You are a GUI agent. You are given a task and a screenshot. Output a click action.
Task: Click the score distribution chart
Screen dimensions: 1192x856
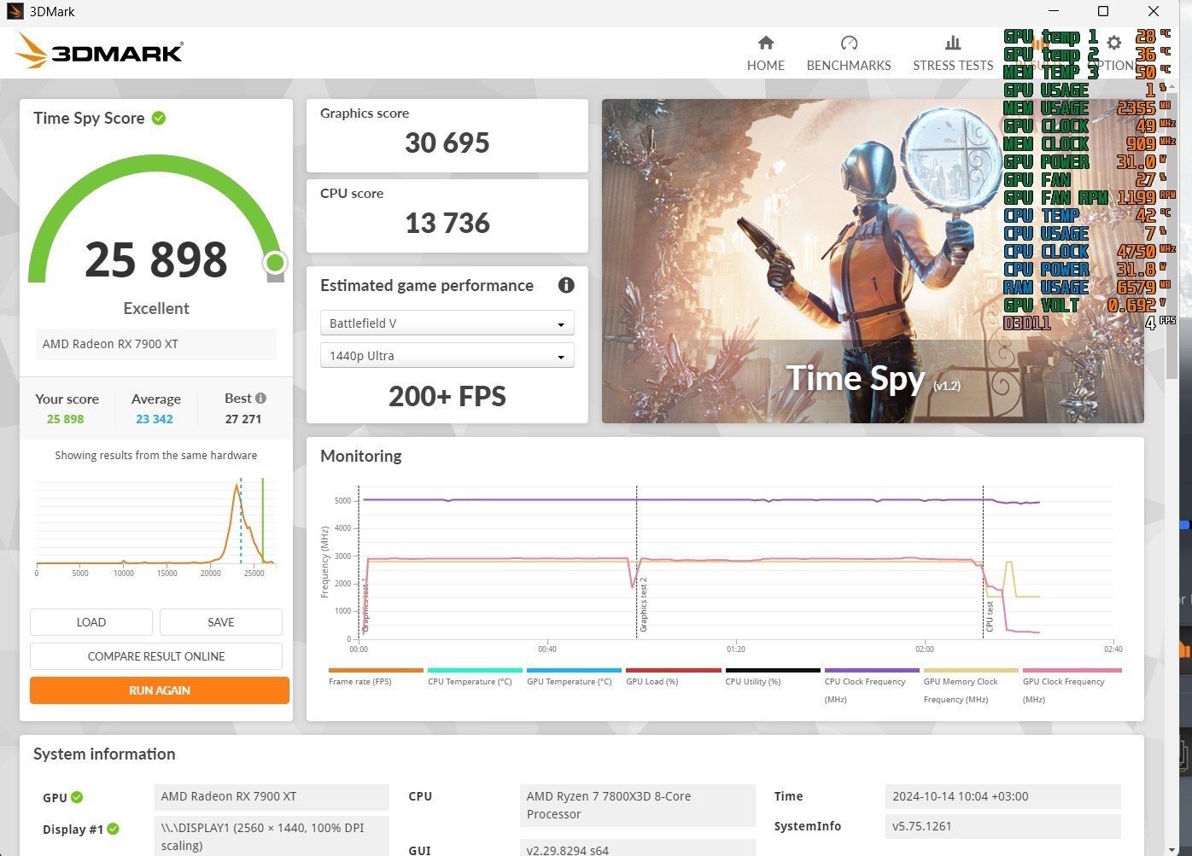(x=156, y=526)
